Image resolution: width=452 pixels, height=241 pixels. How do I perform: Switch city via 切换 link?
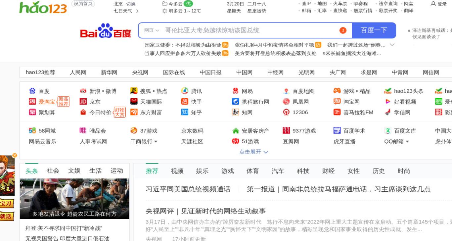[x=131, y=4]
